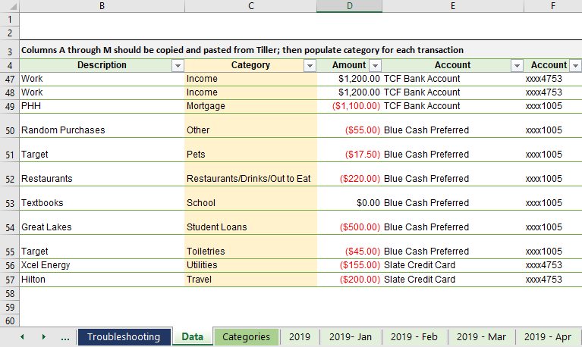Select row 3 header

point(10,50)
